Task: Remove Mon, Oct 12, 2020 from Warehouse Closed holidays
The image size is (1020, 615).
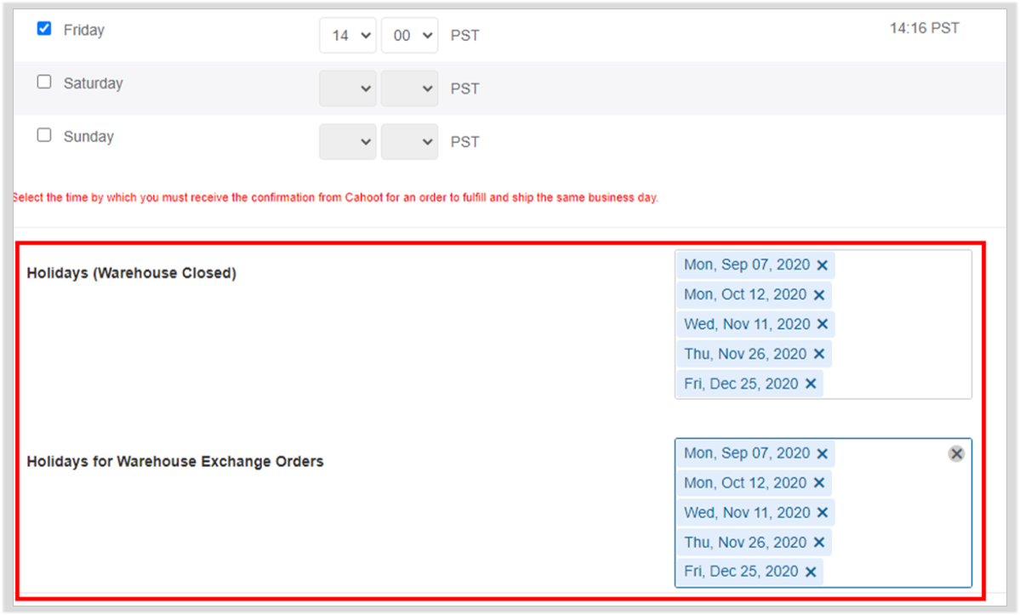Action: (x=819, y=295)
